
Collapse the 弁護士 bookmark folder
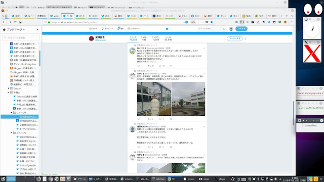coord(9,93)
